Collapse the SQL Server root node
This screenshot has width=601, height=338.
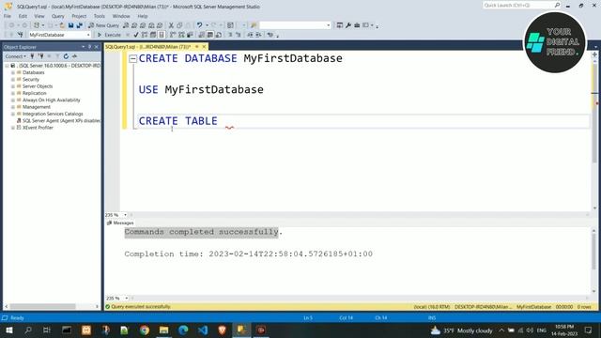click(x=7, y=66)
